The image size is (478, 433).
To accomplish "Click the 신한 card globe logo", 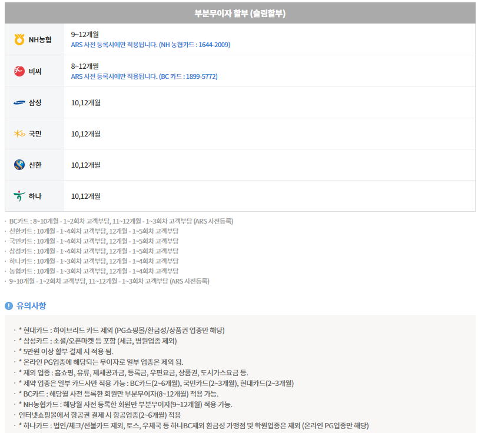I will [19, 165].
